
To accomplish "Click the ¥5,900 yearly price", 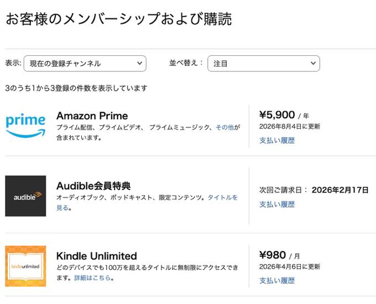I will (x=277, y=115).
